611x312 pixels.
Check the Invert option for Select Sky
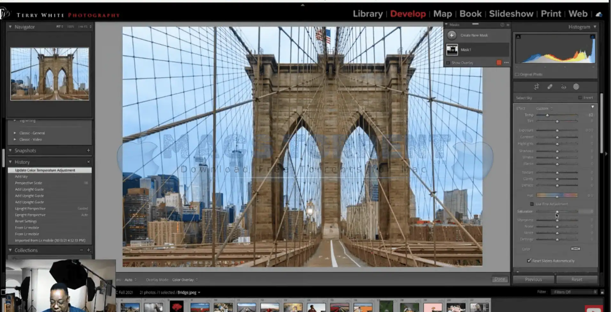click(x=580, y=97)
